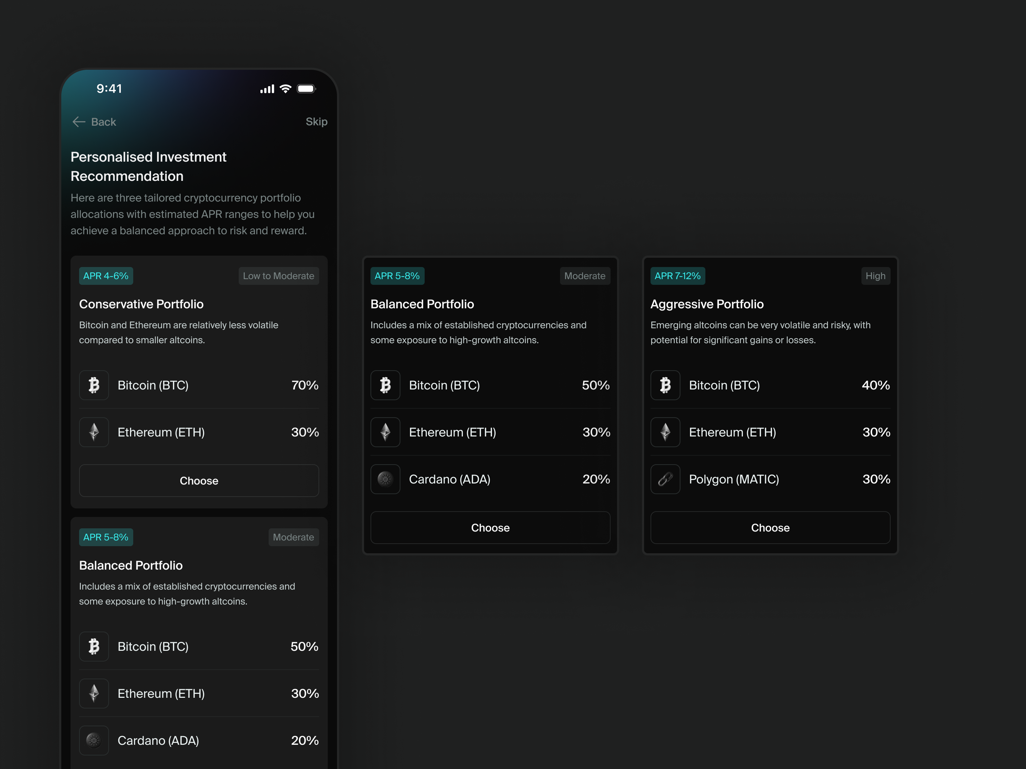Choose the Aggressive Portfolio
Screen dimensions: 1026x769
click(770, 528)
